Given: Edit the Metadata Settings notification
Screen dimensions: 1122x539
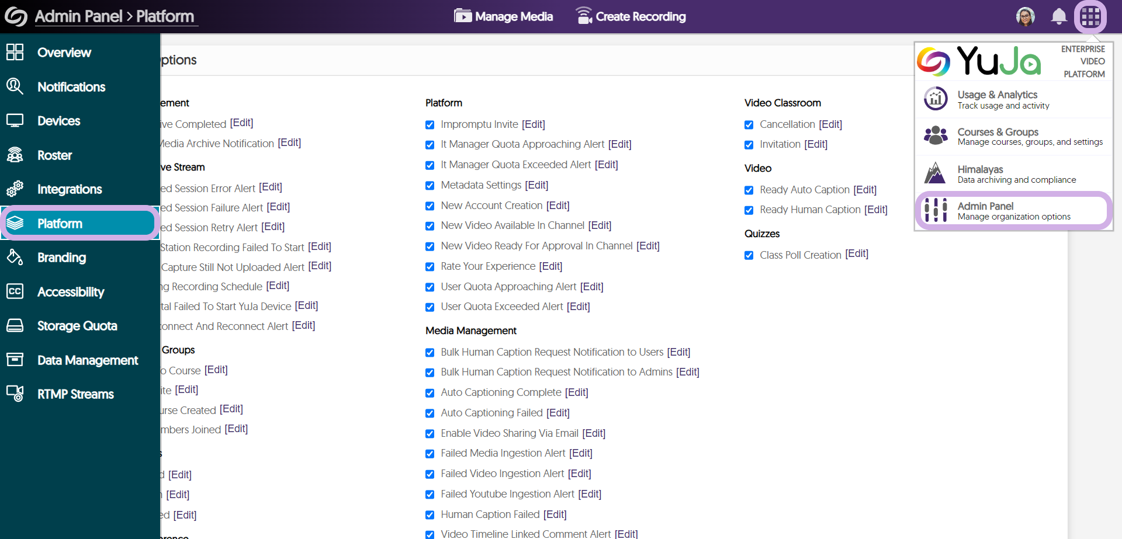Looking at the screenshot, I should 536,185.
